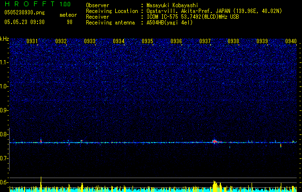Viewport: 302px width, 192px height.
Task: Click the receiver ICOM IC-575 text
Action: [193, 17]
